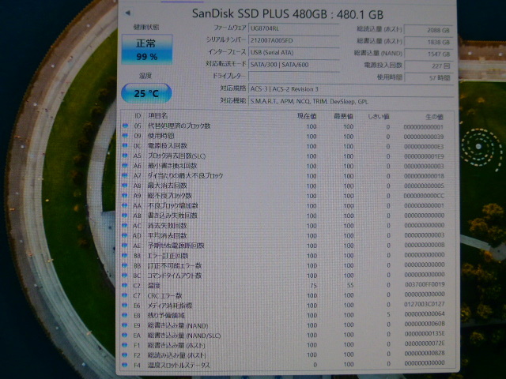Click status dot icon for attribute C2 温度

click(125, 285)
